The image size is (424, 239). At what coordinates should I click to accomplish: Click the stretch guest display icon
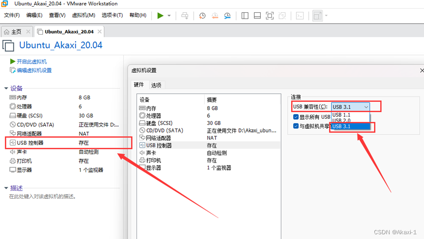(x=317, y=16)
